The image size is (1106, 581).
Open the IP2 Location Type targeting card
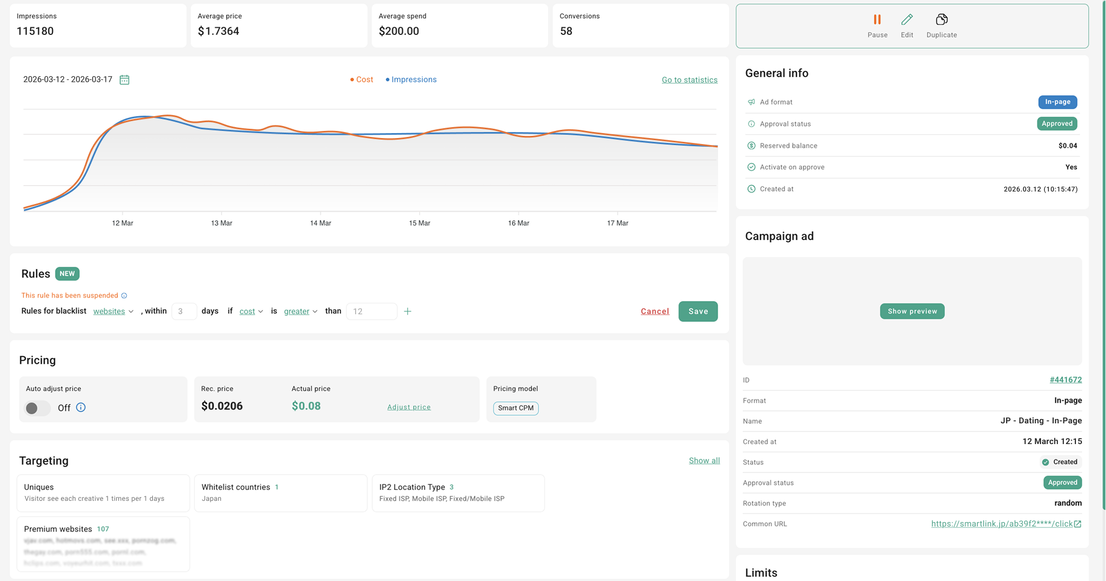click(458, 493)
